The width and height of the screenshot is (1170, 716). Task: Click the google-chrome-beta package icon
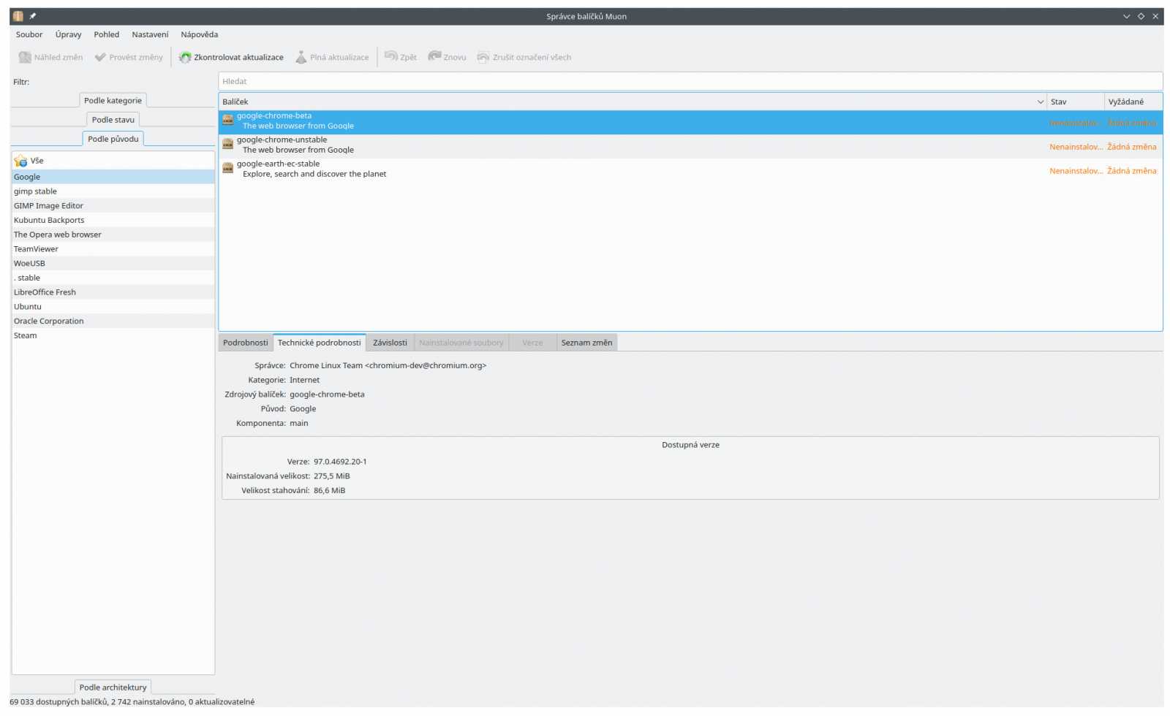pos(227,120)
